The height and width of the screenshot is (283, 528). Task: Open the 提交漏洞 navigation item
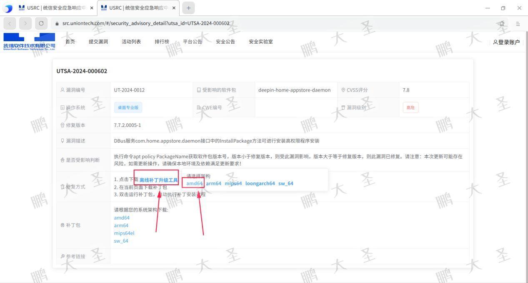pos(98,42)
